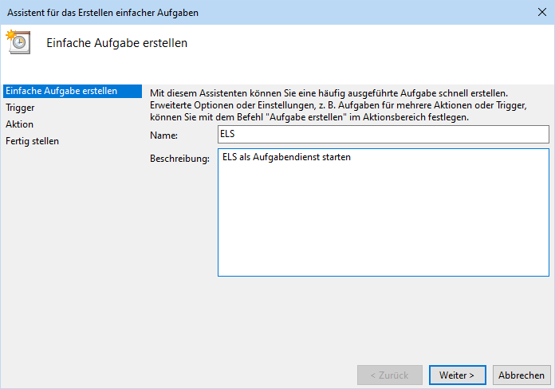This screenshot has height=389, width=555.
Task: Open the Aktion step in sidebar
Action: (19, 124)
